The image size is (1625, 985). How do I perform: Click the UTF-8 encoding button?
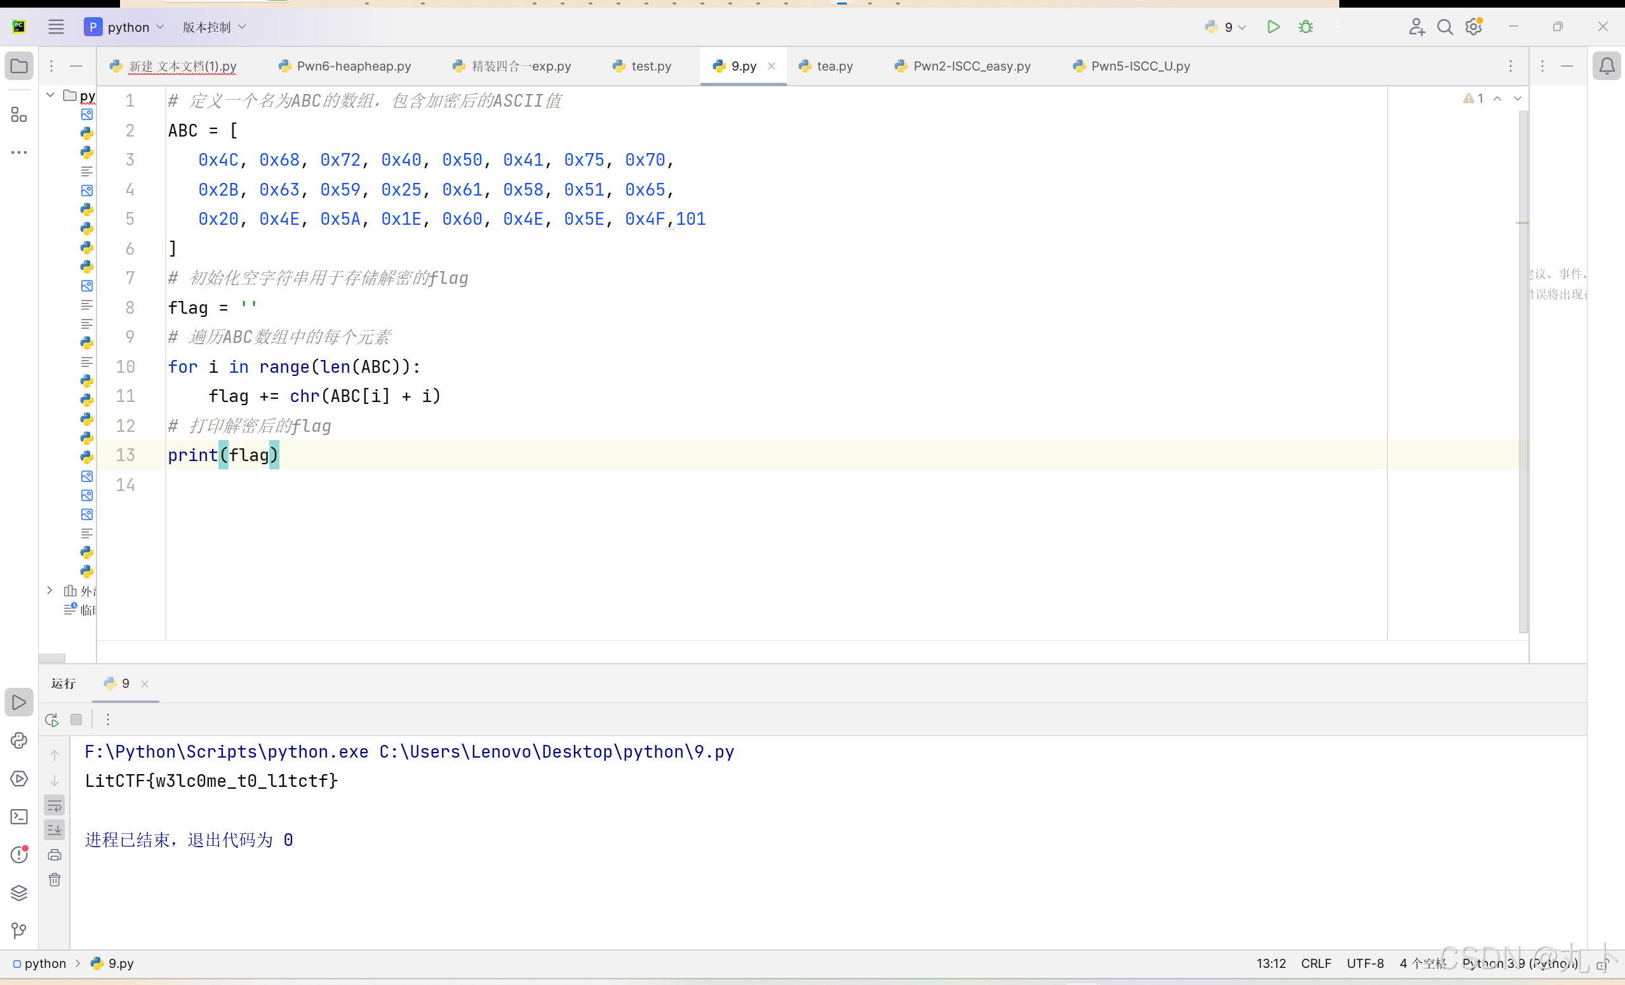(x=1365, y=963)
